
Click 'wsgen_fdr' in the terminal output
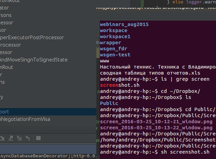(x=114, y=49)
